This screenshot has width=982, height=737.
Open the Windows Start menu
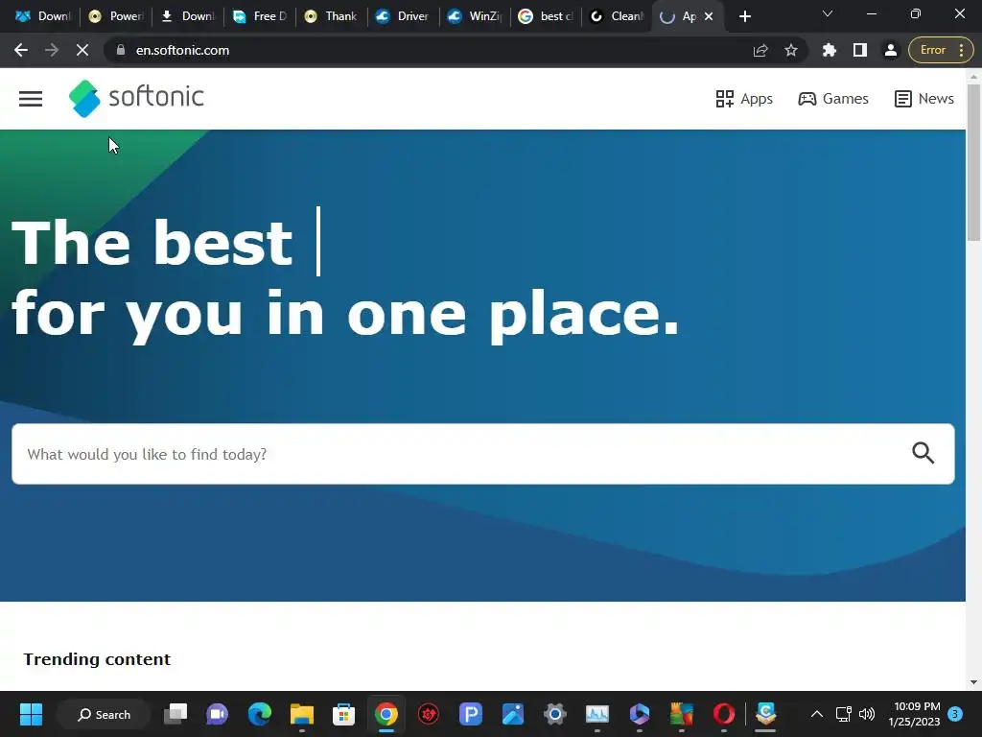31,714
